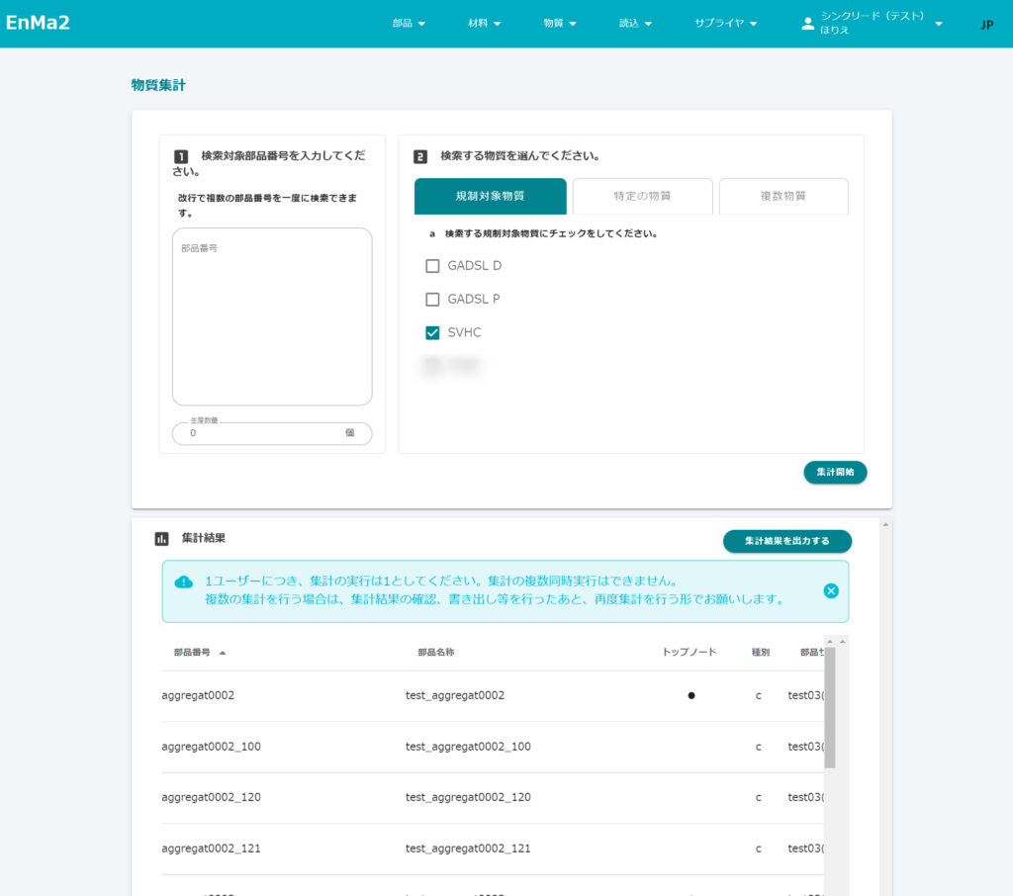Open the 部品 dropdown menu
Viewport: 1013px width, 896px height.
tap(409, 24)
